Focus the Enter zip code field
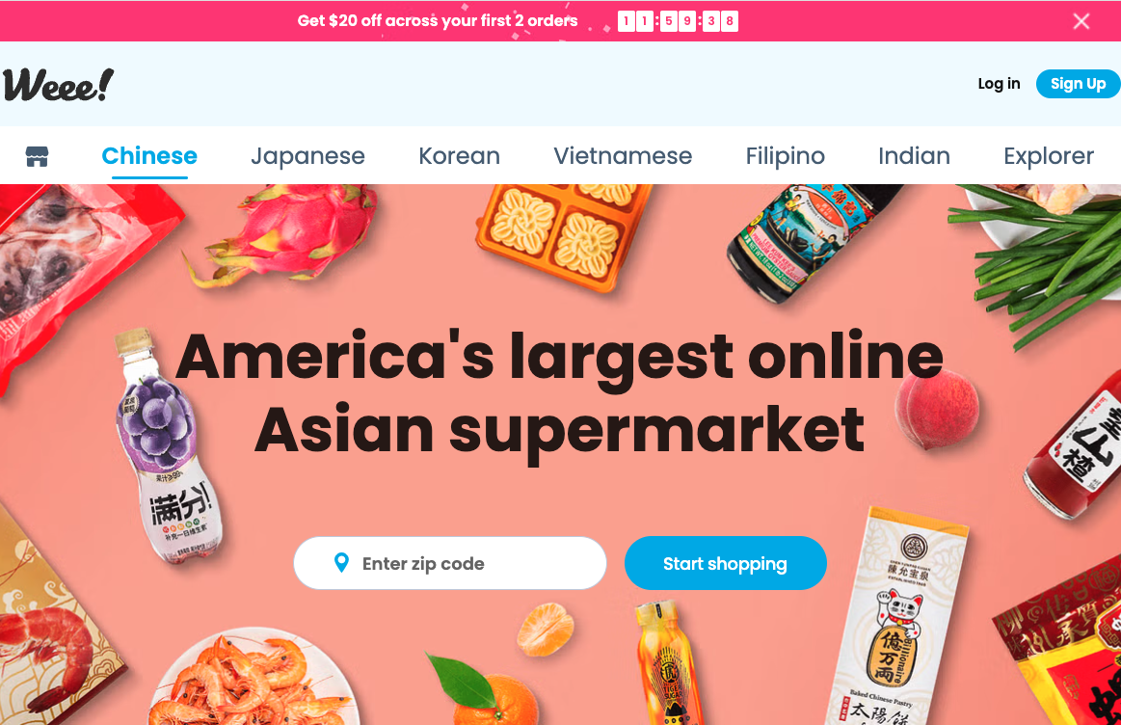1121x725 pixels. point(450,563)
